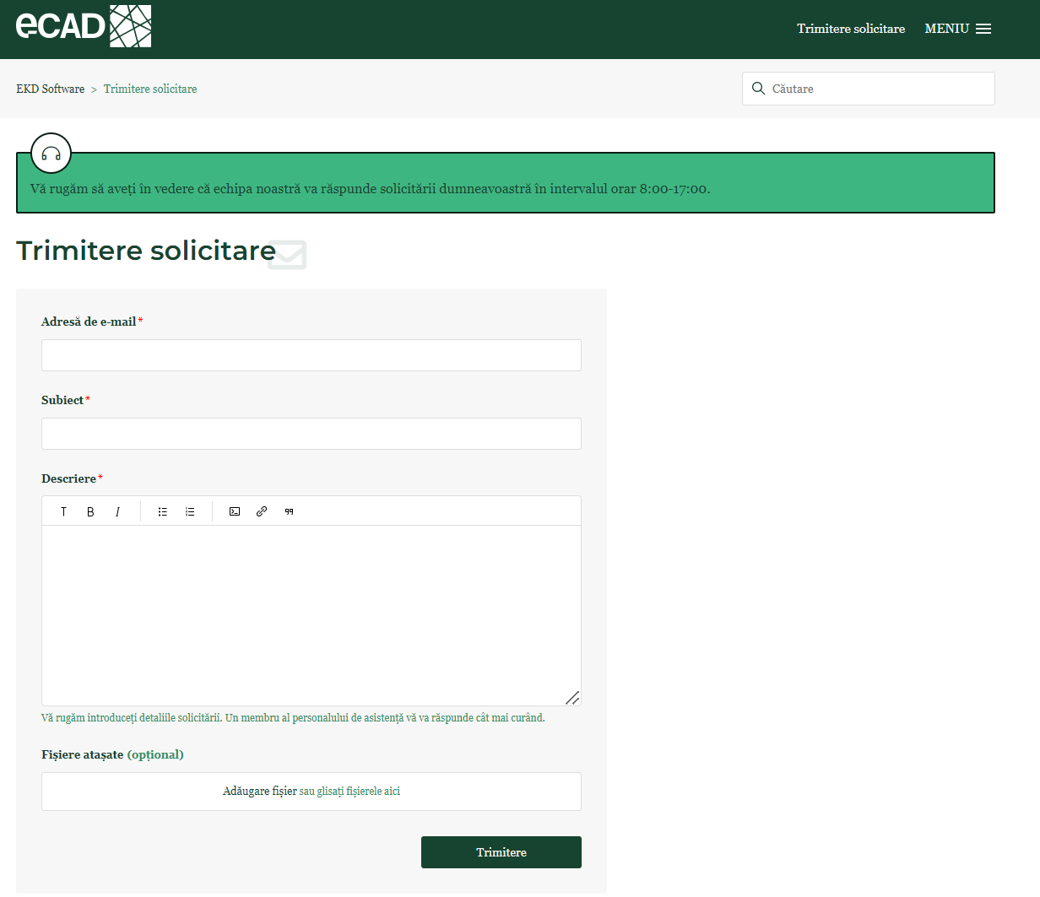The height and width of the screenshot is (897, 1040).
Task: Go to EKD Software breadcrumb link
Action: tap(51, 89)
